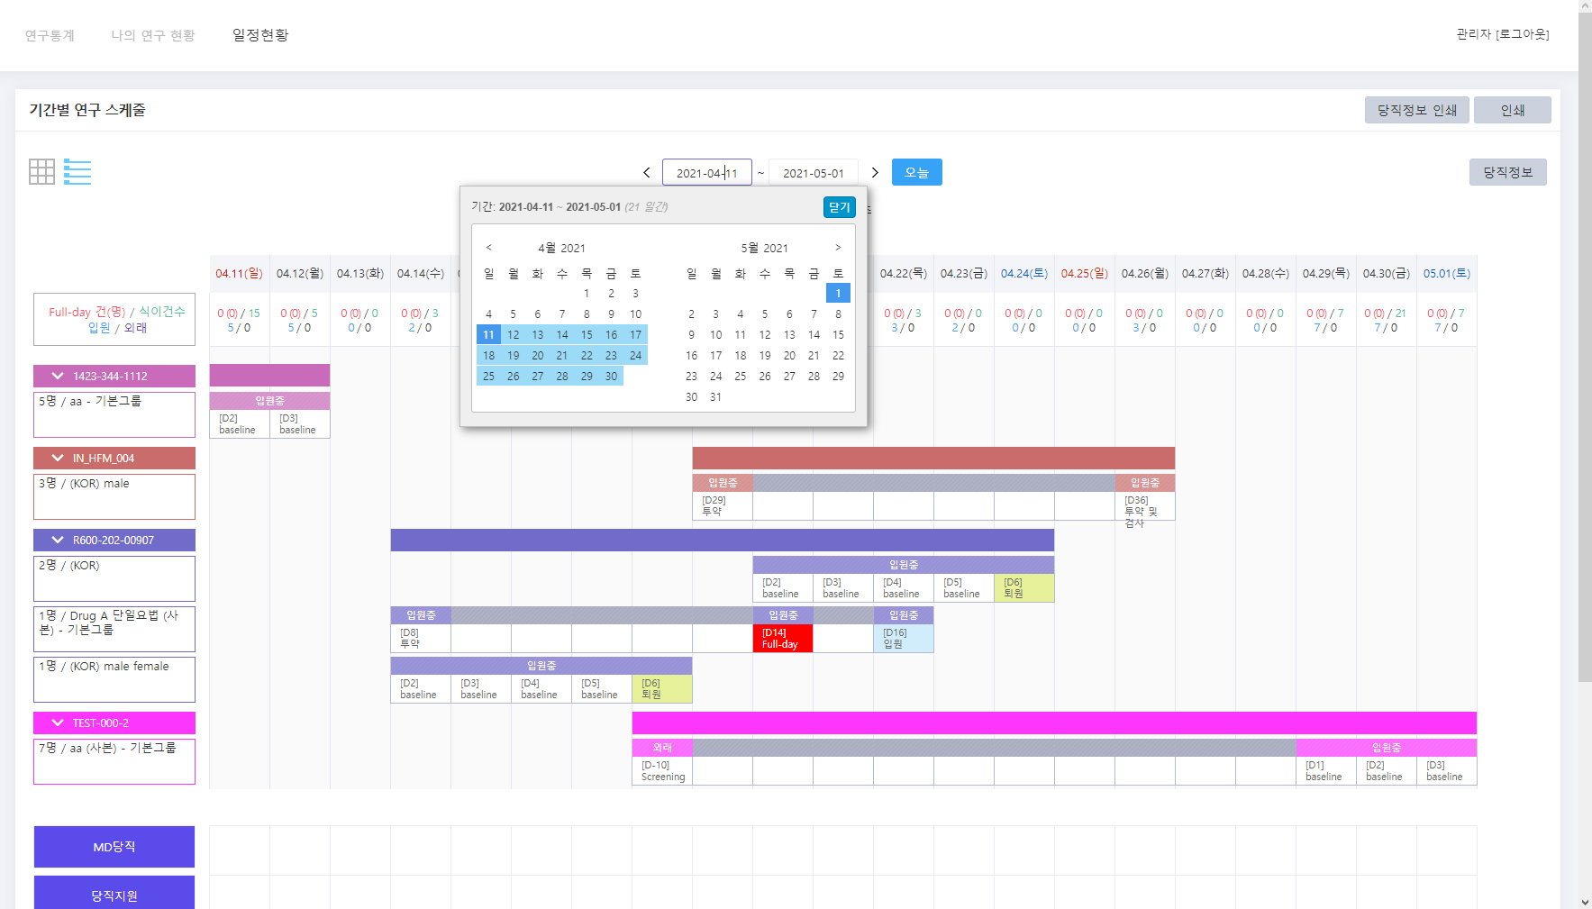Collapse the TEST-000-2 study group
This screenshot has height=909, width=1592.
point(58,723)
